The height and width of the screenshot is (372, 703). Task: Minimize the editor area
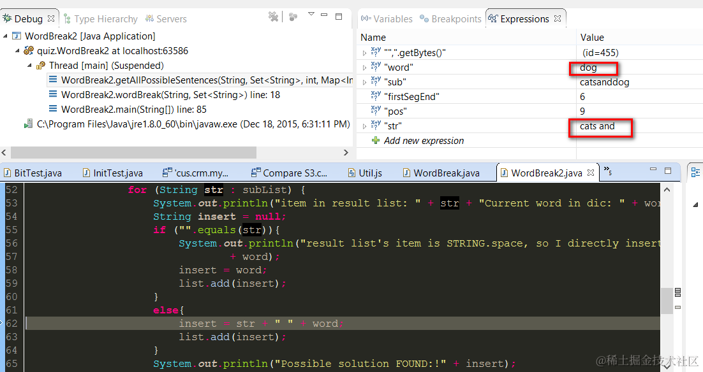[x=653, y=169]
